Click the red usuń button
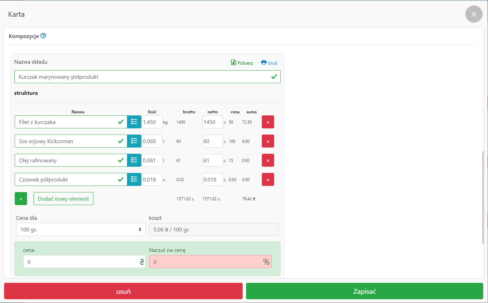 123,291
